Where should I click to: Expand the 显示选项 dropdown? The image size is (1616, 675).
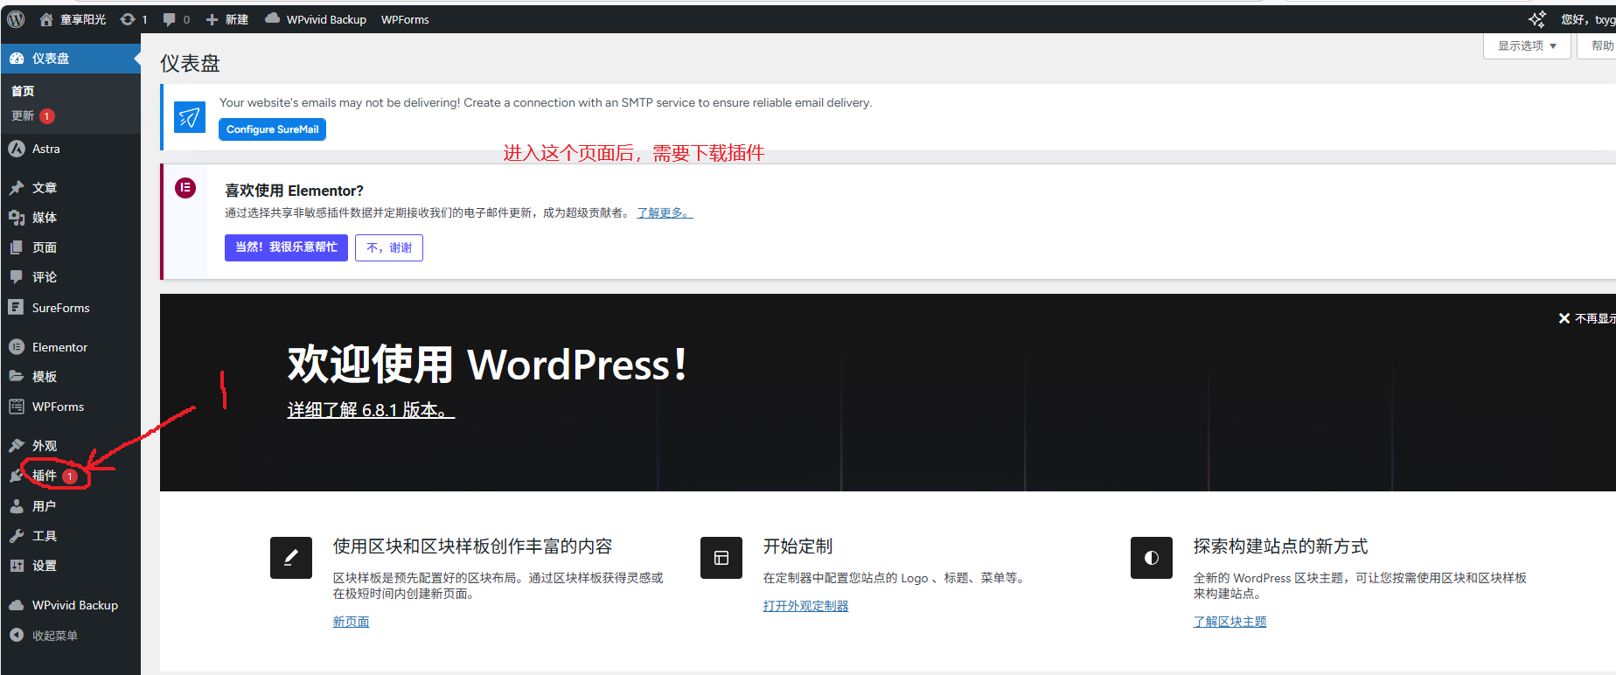point(1527,45)
